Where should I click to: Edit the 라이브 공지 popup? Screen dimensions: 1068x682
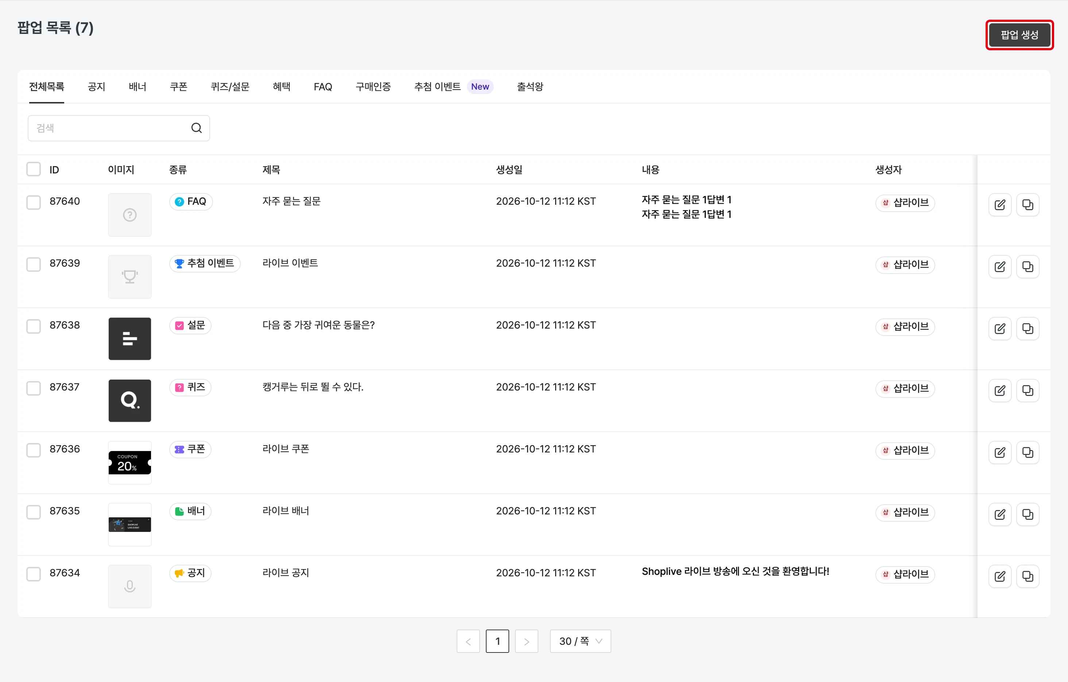(x=1000, y=577)
